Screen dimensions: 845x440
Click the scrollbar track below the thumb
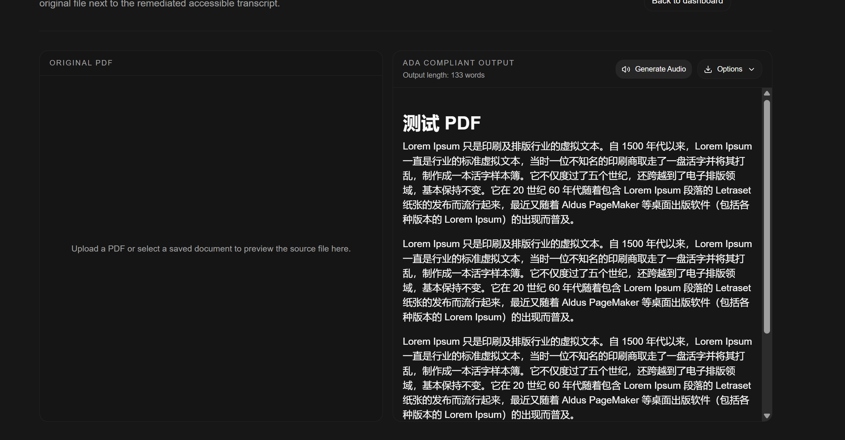(767, 373)
